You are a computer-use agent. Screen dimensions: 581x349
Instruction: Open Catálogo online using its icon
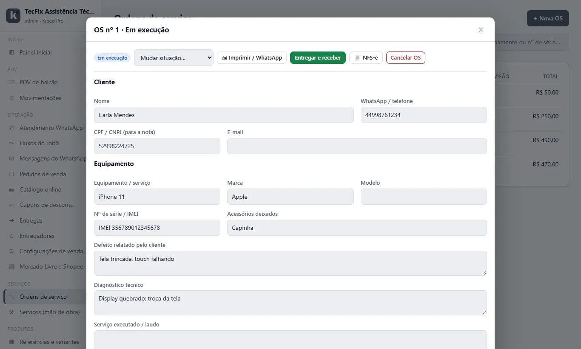(11, 189)
